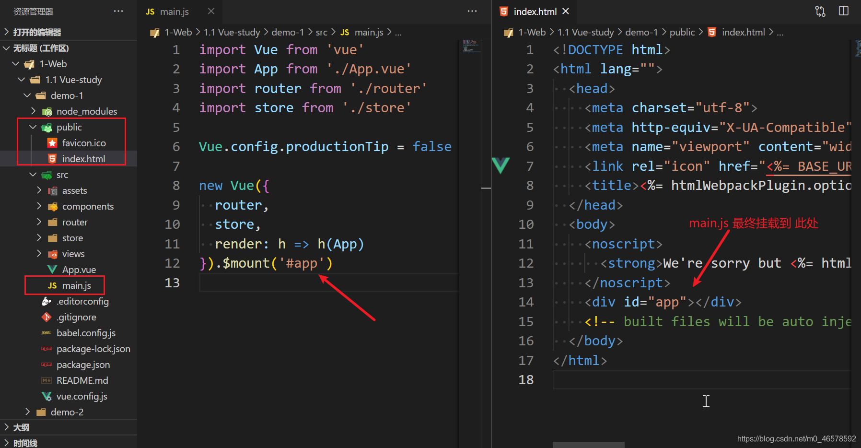Image resolution: width=861 pixels, height=448 pixels.
Task: Expand the demo-2 folder
Action: coord(27,412)
